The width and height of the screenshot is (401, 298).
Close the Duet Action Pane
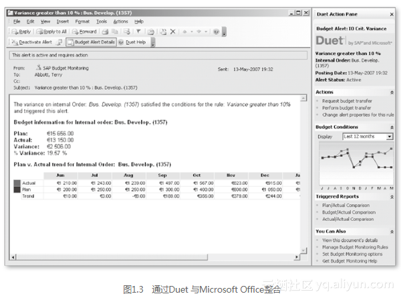392,14
